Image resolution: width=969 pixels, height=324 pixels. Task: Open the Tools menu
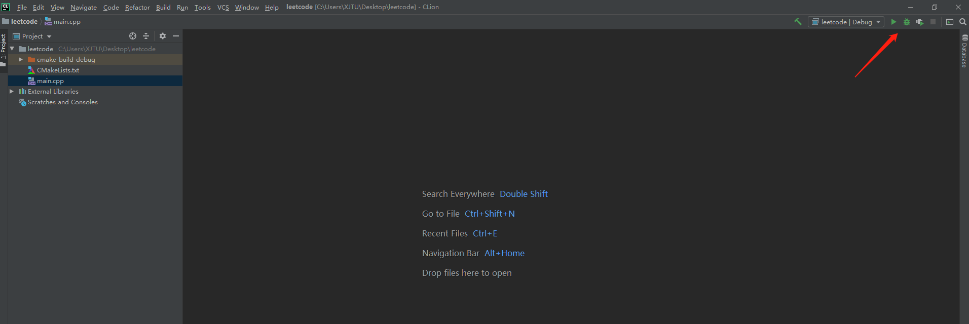(x=203, y=7)
